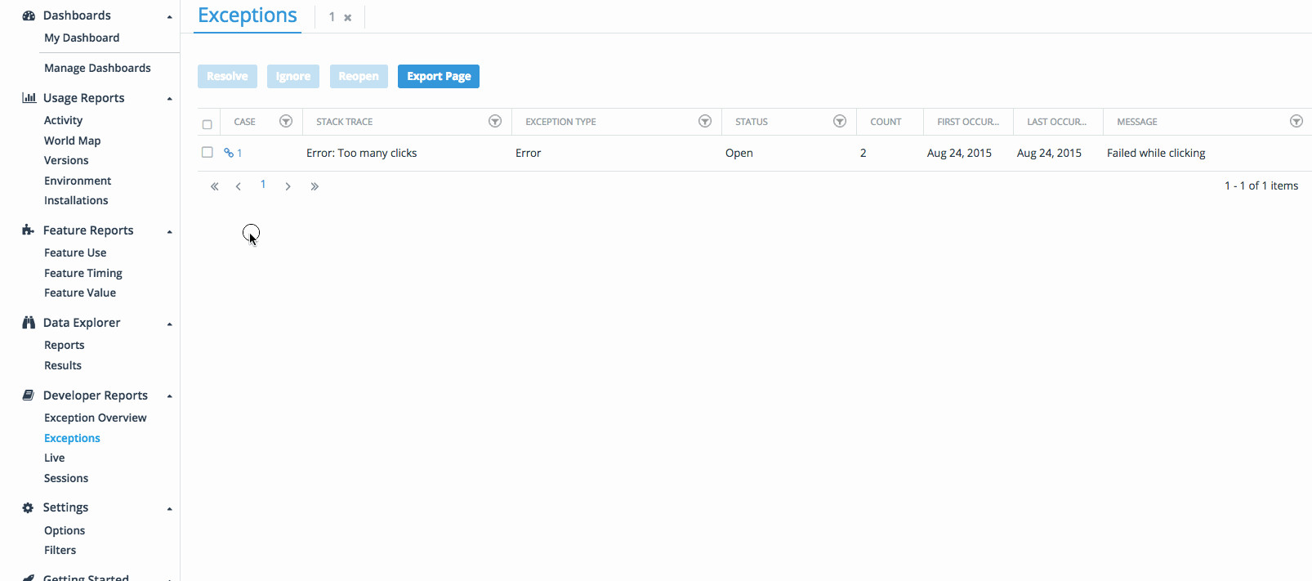Screen dimensions: 1312x581
Task: Open filter for the Message column
Action: (1296, 121)
